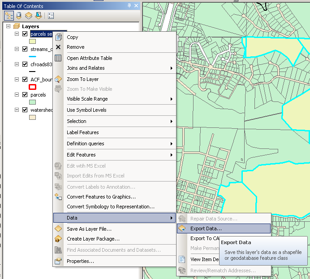
Task: Select Zoom To Layer option
Action: click(82, 79)
